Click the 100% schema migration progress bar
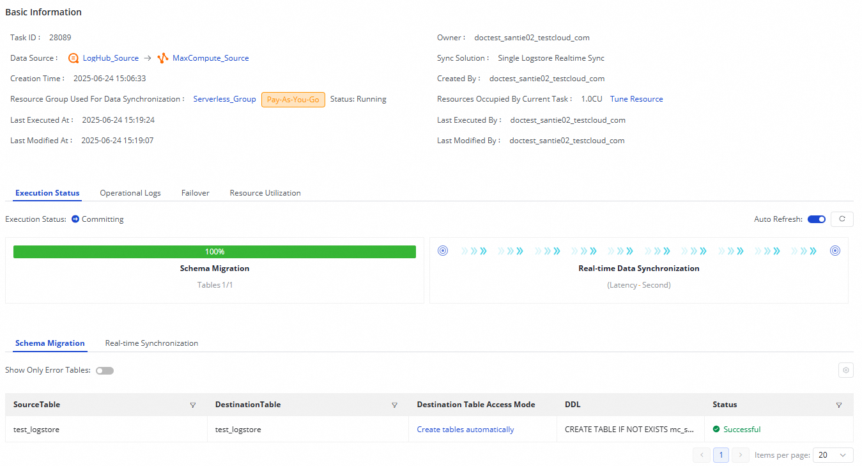The image size is (862, 466). pyautogui.click(x=215, y=252)
